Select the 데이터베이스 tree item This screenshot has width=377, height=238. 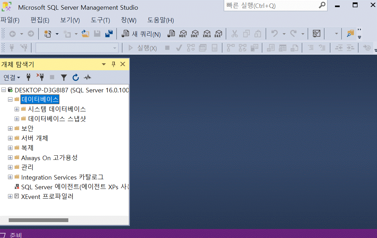coord(40,100)
